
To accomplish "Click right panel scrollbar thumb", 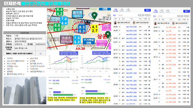I will pos(189,76).
